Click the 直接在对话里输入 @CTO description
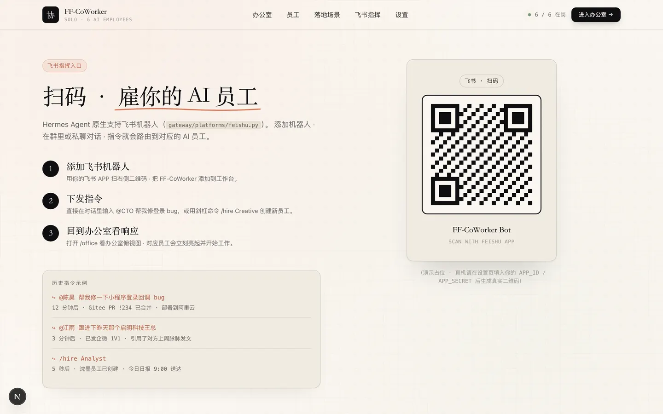Screen dimensions: 663x414 point(181,211)
